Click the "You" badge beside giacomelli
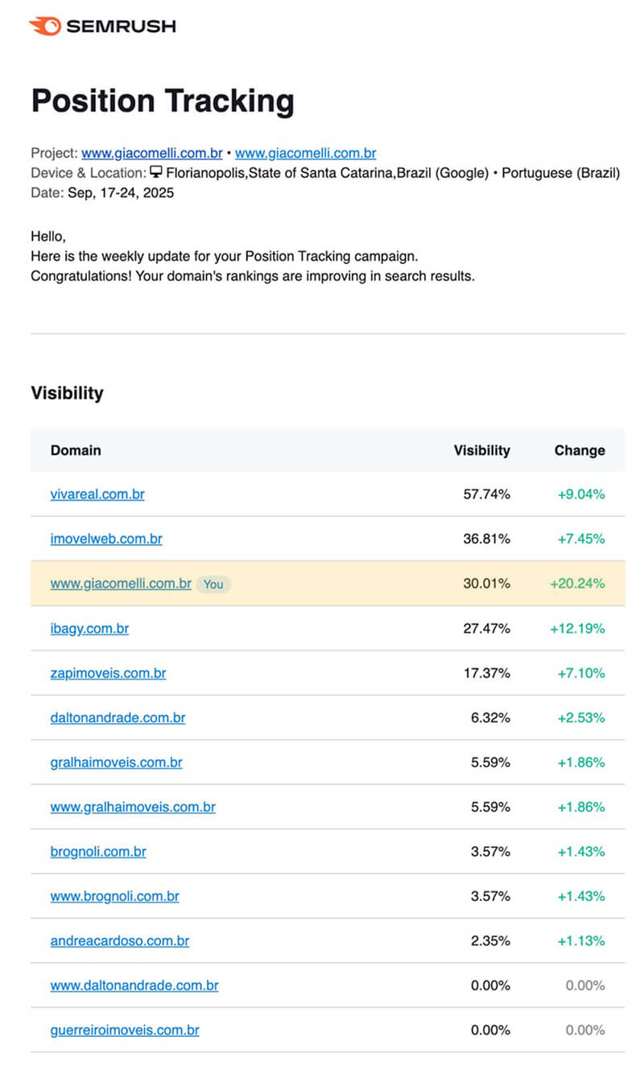644x1066 pixels. point(213,584)
